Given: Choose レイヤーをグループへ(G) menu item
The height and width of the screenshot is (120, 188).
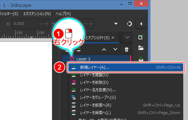Looking at the screenshot, I should 126,97.
